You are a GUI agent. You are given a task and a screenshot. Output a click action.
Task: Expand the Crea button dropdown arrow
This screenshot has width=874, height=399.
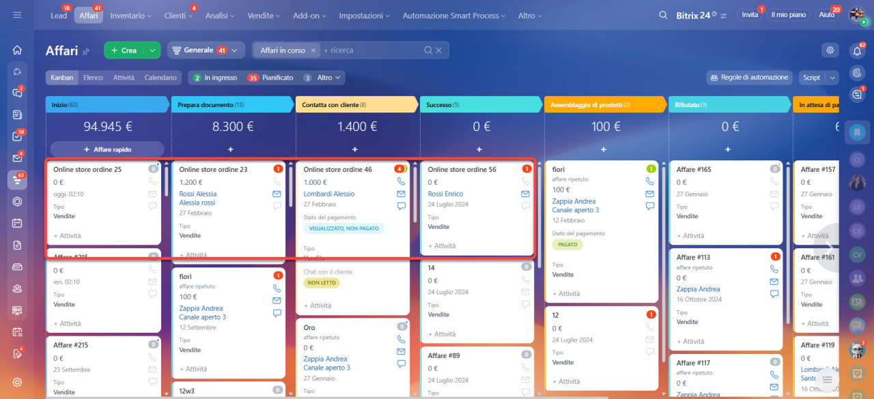pyautogui.click(x=152, y=50)
